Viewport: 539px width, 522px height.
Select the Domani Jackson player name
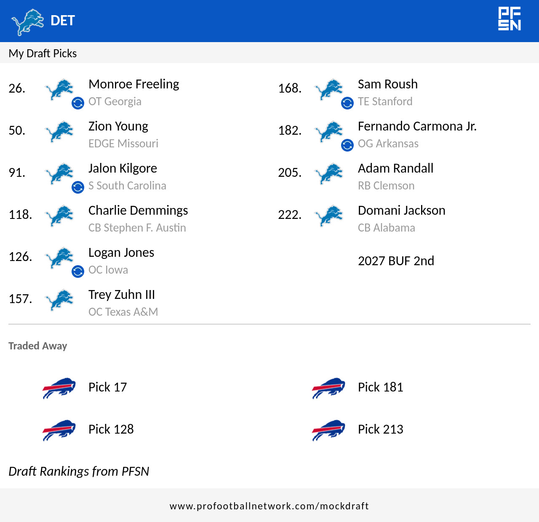click(x=401, y=210)
